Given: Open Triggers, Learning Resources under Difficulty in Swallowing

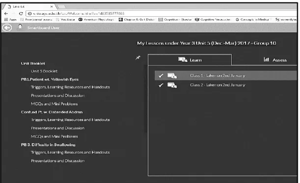Looking at the screenshot, I should 70,153.
